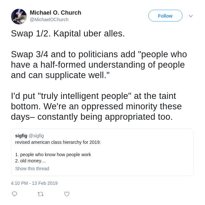Open Michael O. Church's profile avatar
205x205 pixels.
19,17
